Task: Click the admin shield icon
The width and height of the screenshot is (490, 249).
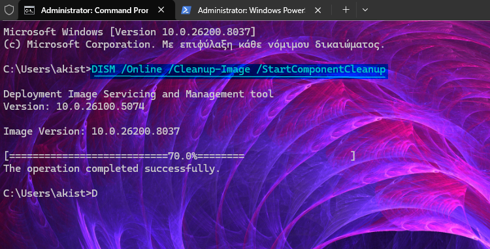Action: tap(9, 10)
